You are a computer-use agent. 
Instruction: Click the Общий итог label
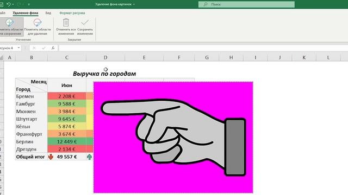pos(30,157)
